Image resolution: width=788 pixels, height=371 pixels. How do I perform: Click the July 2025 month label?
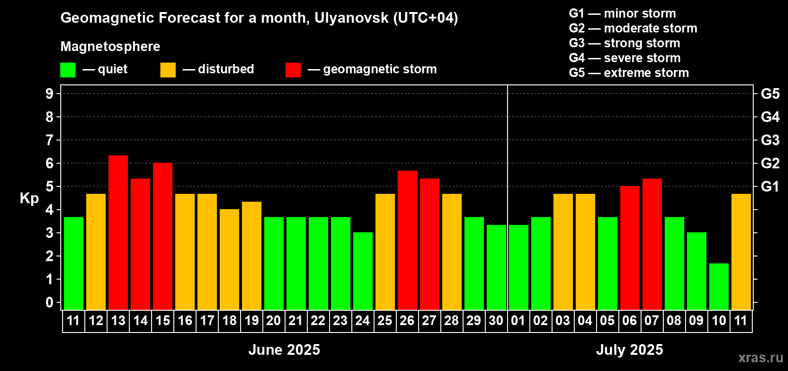pyautogui.click(x=629, y=350)
